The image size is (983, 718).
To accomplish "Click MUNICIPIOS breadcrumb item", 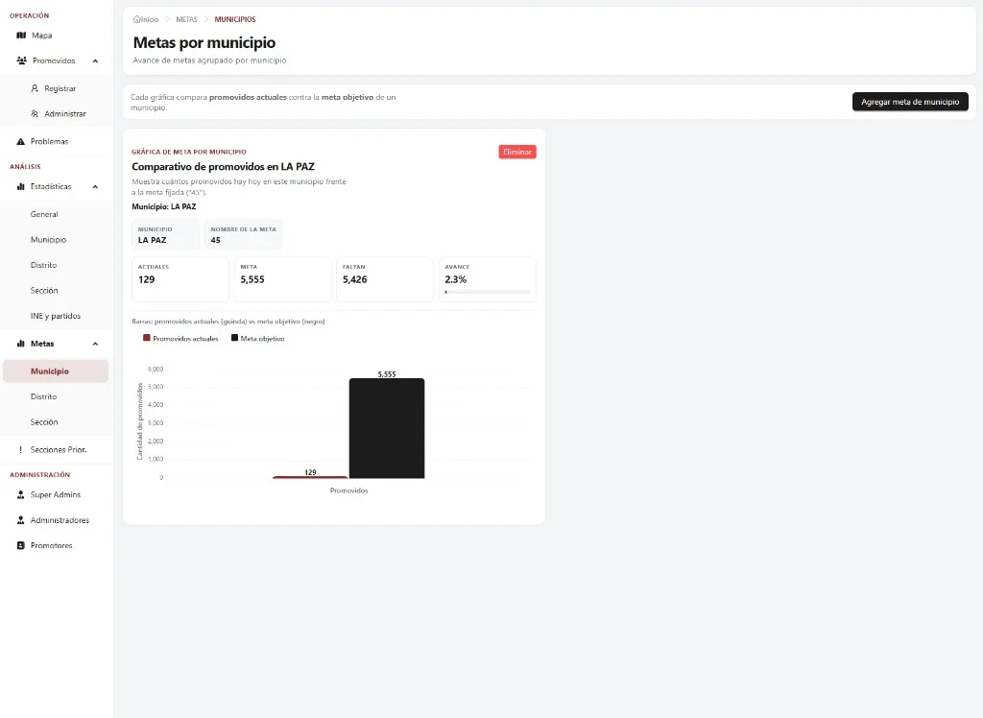I will pyautogui.click(x=235, y=19).
